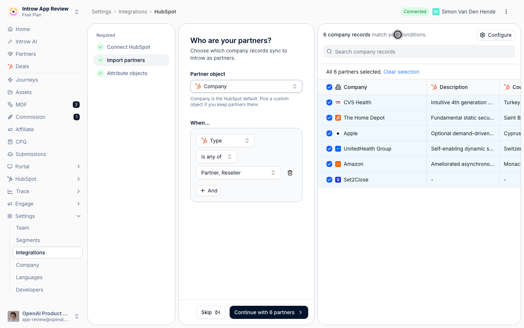Open the three-dot more options menu

point(506,12)
